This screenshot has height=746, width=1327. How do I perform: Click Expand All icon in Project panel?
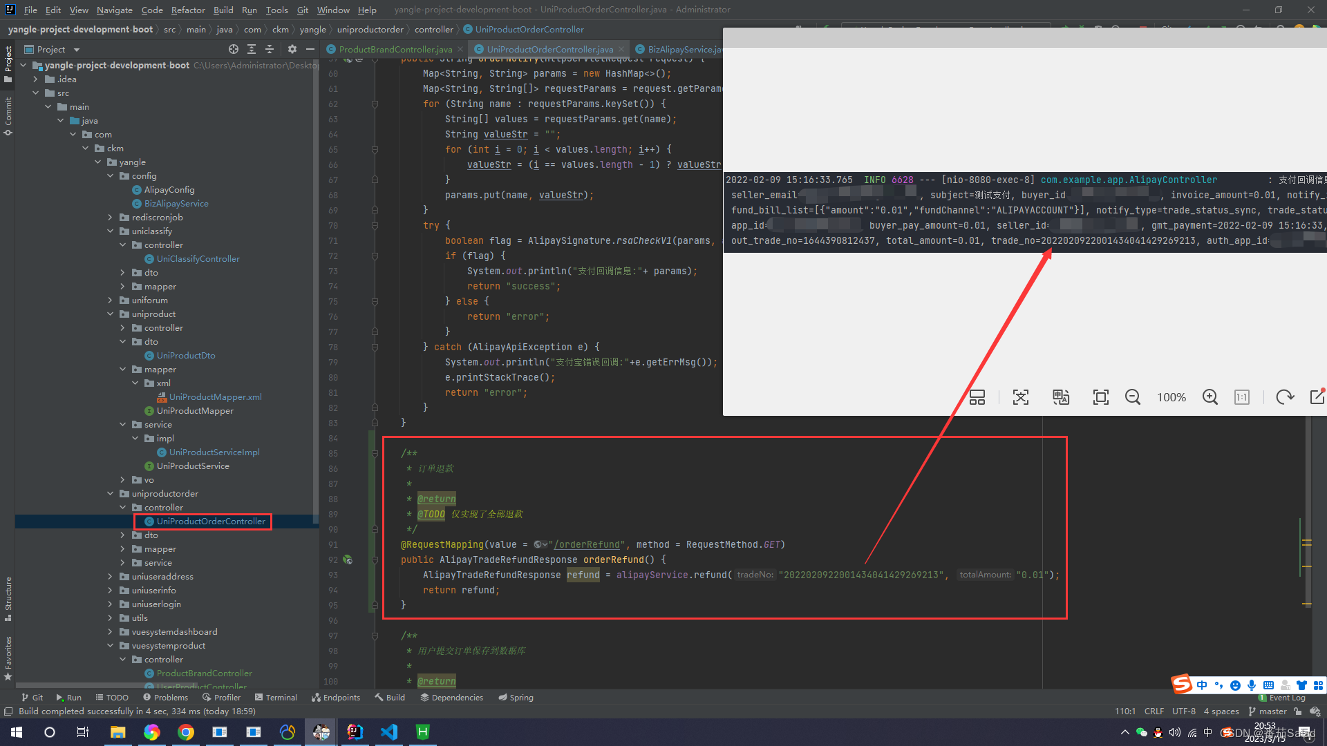pos(252,49)
